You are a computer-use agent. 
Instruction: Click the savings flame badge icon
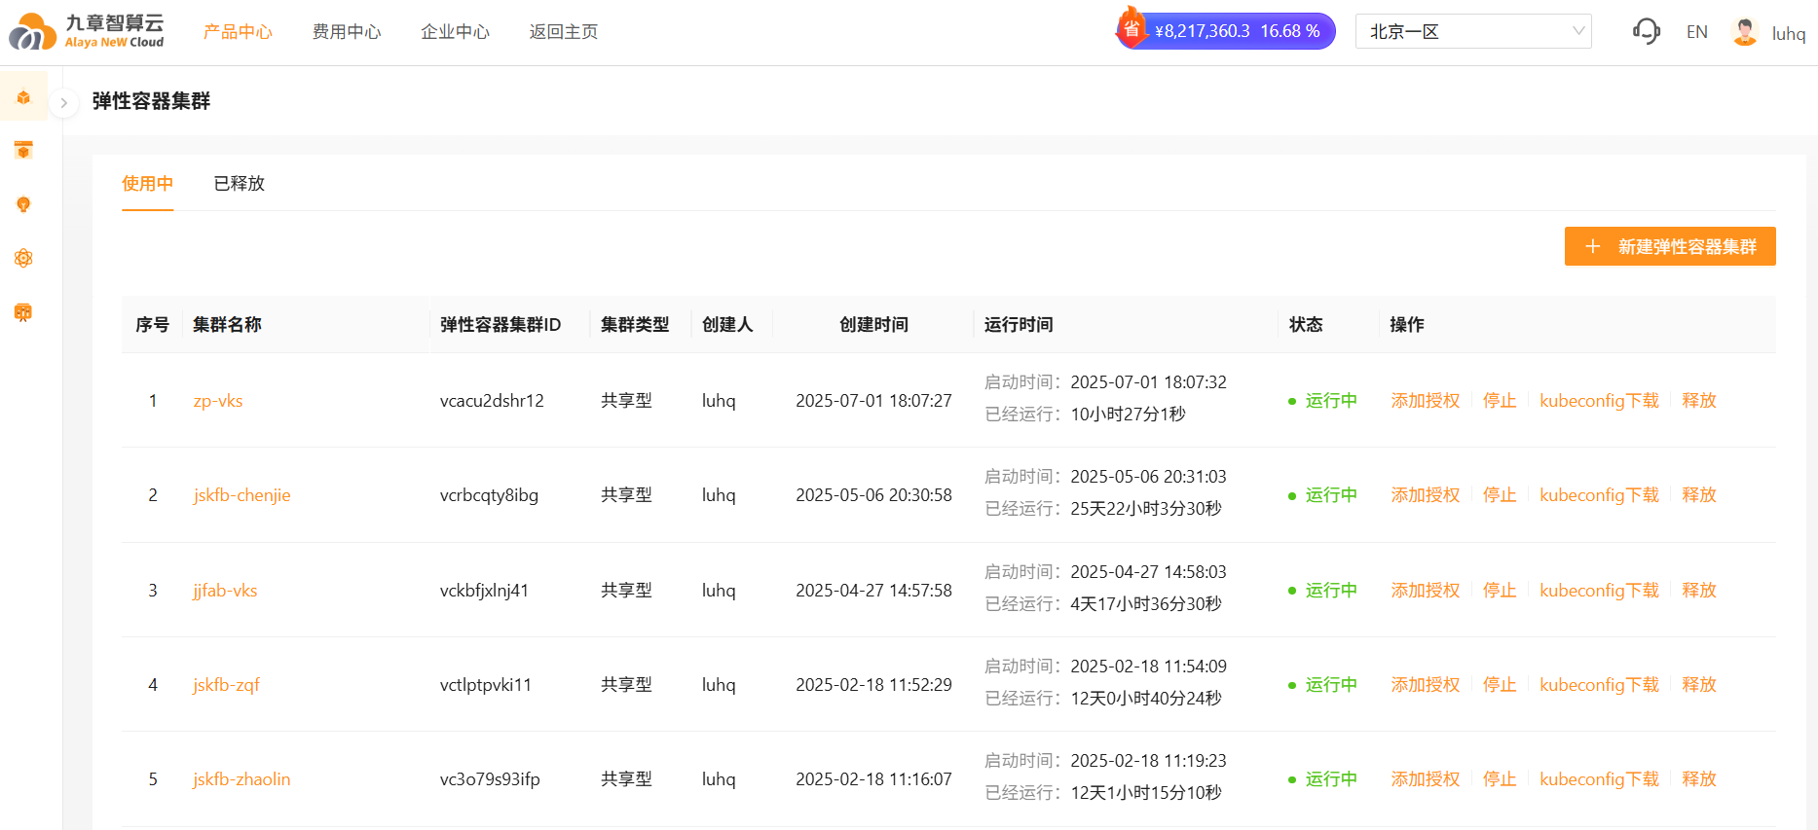(x=1131, y=28)
